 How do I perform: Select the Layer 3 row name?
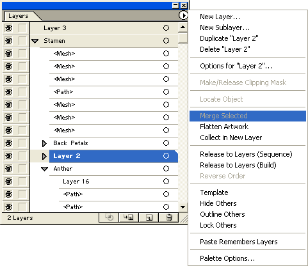click(x=55, y=28)
